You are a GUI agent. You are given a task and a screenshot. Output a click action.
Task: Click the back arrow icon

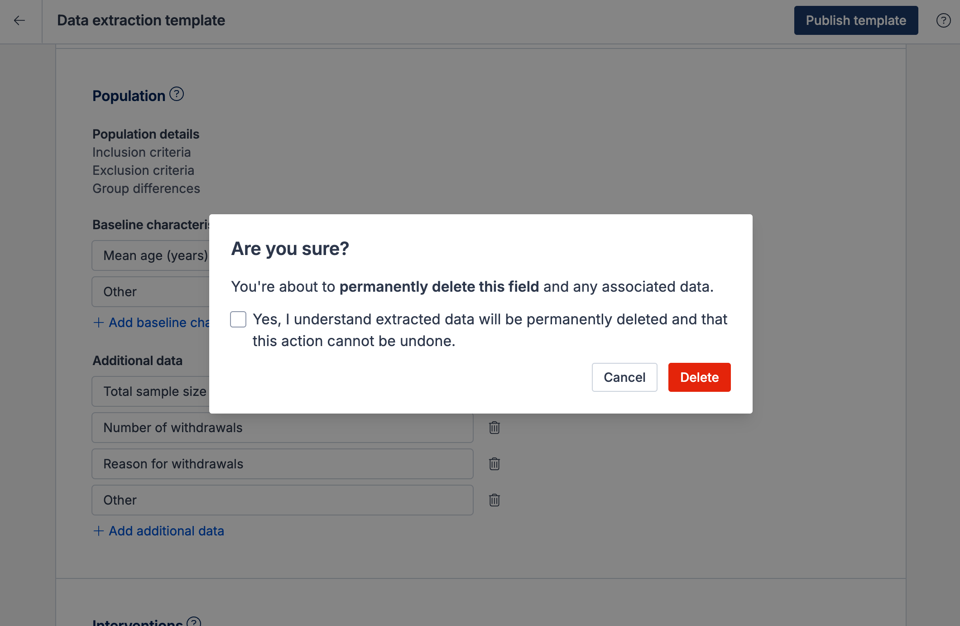point(19,20)
